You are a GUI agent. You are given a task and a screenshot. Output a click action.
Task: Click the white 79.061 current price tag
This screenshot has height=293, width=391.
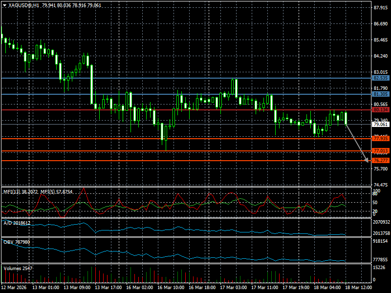[x=380, y=124]
